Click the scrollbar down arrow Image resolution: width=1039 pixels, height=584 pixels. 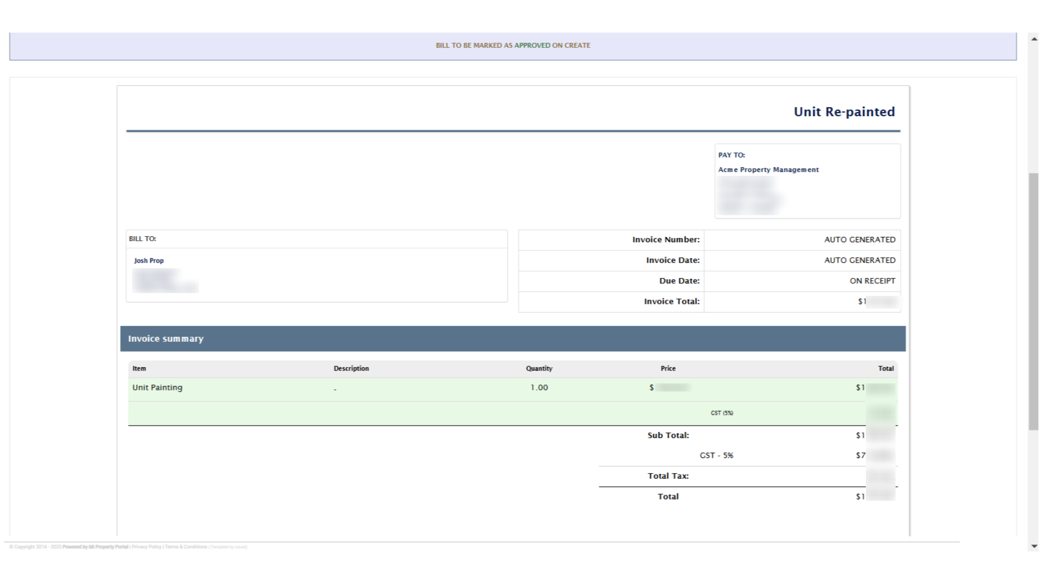point(1034,546)
